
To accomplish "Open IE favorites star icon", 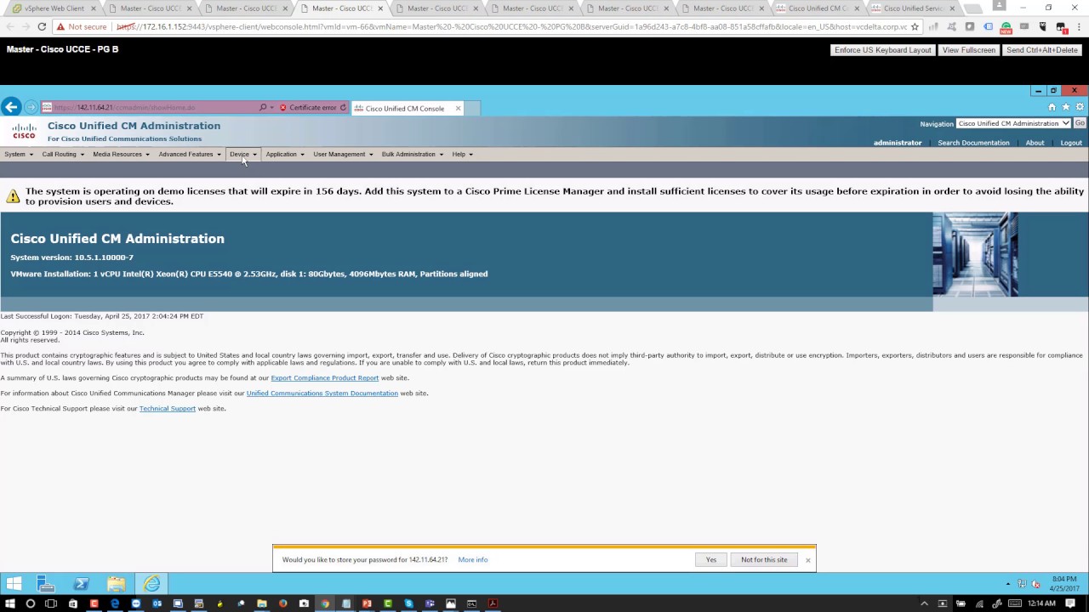I will point(1065,107).
